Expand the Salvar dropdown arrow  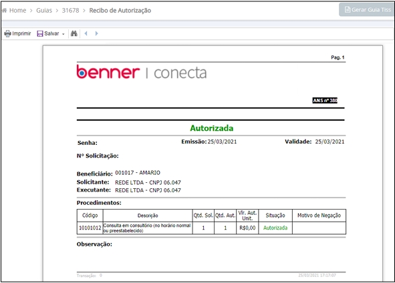(63, 34)
